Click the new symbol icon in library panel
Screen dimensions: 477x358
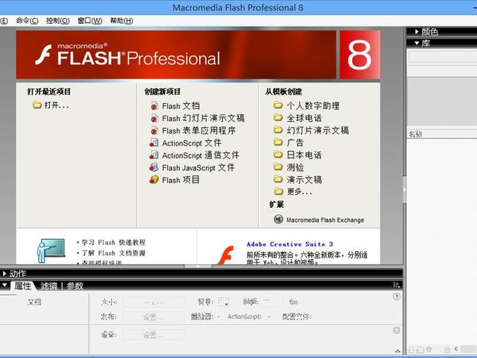click(410, 350)
